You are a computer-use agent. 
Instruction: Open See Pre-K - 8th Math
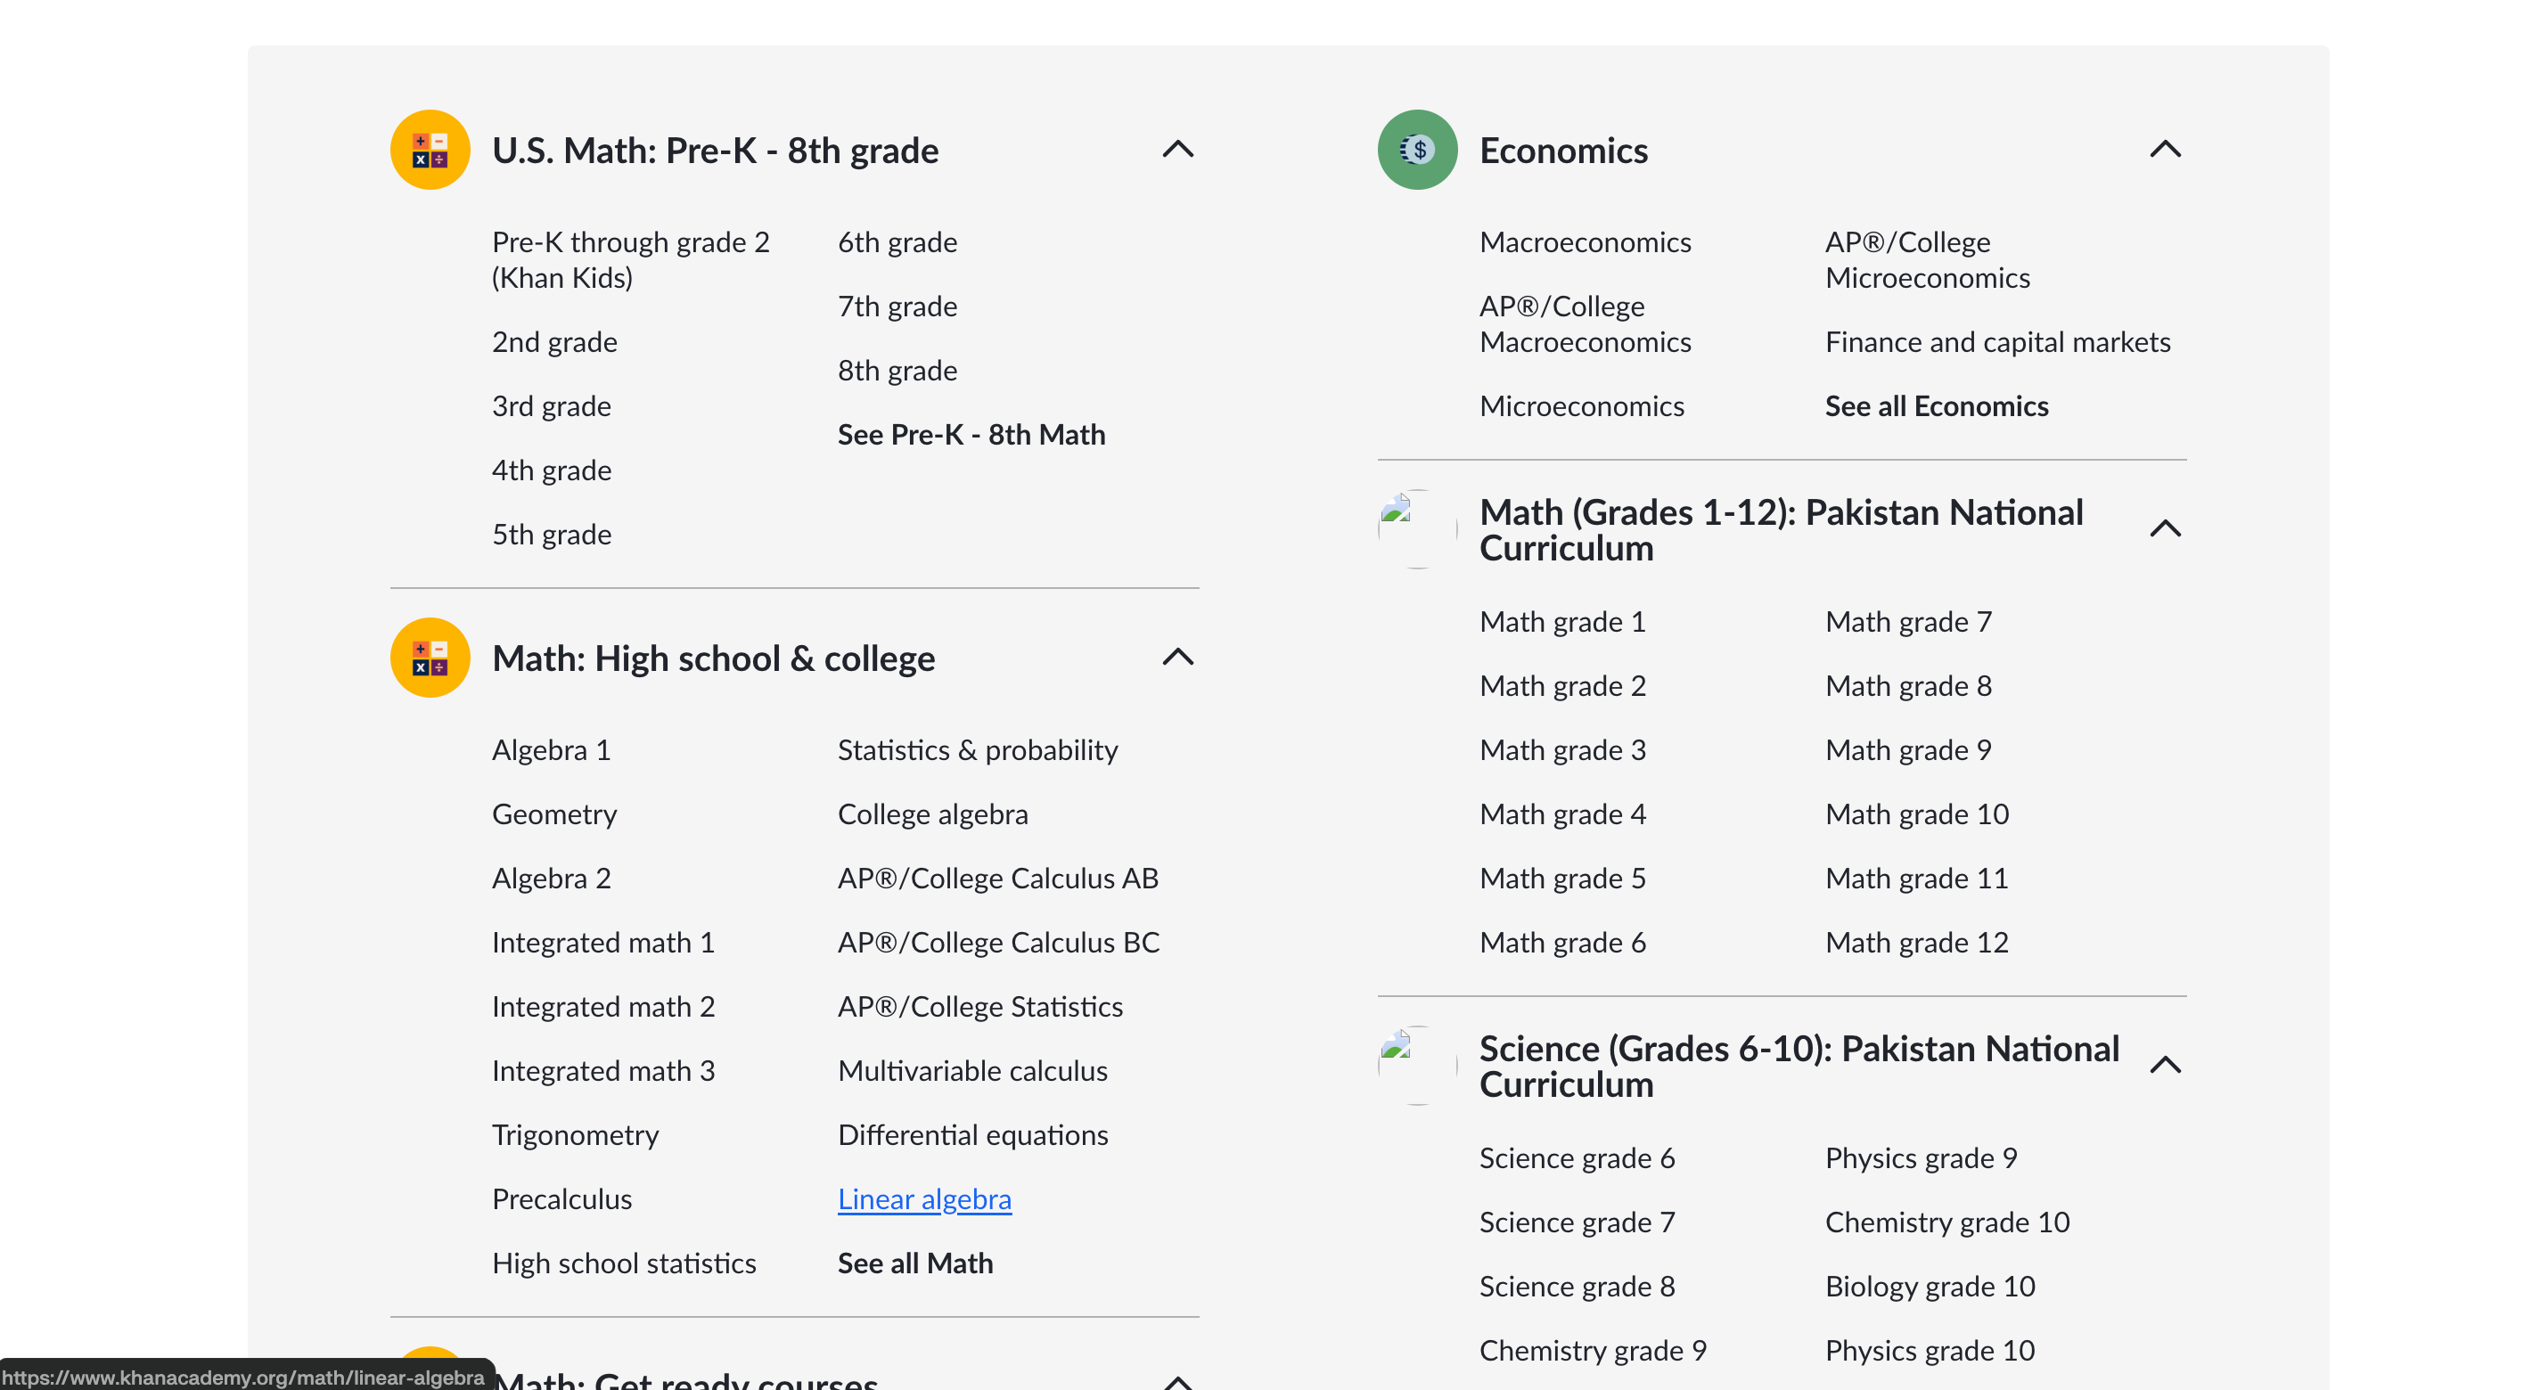971,434
